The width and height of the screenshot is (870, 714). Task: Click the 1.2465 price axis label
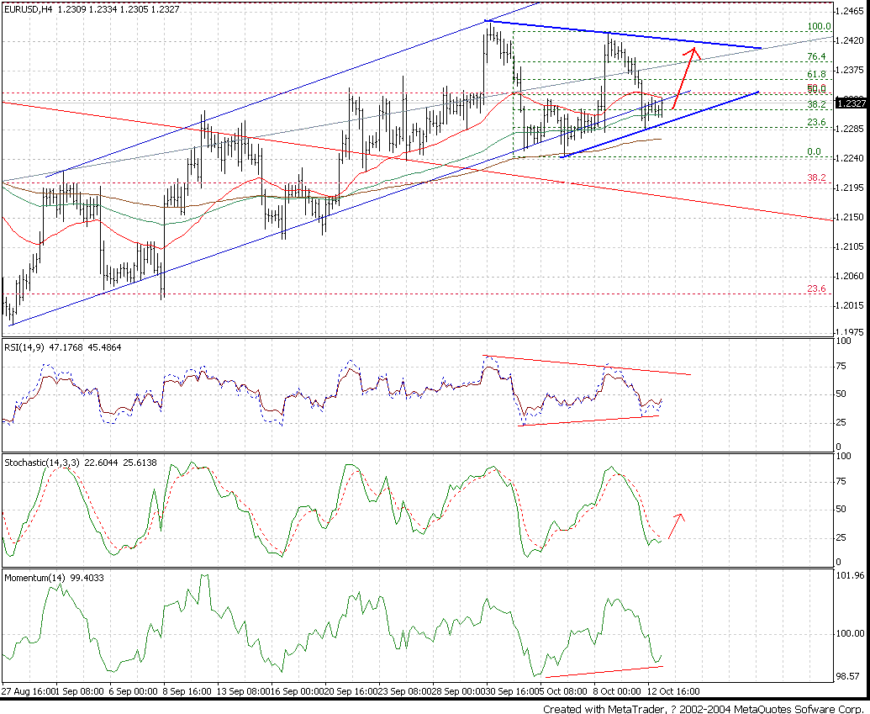(x=852, y=11)
